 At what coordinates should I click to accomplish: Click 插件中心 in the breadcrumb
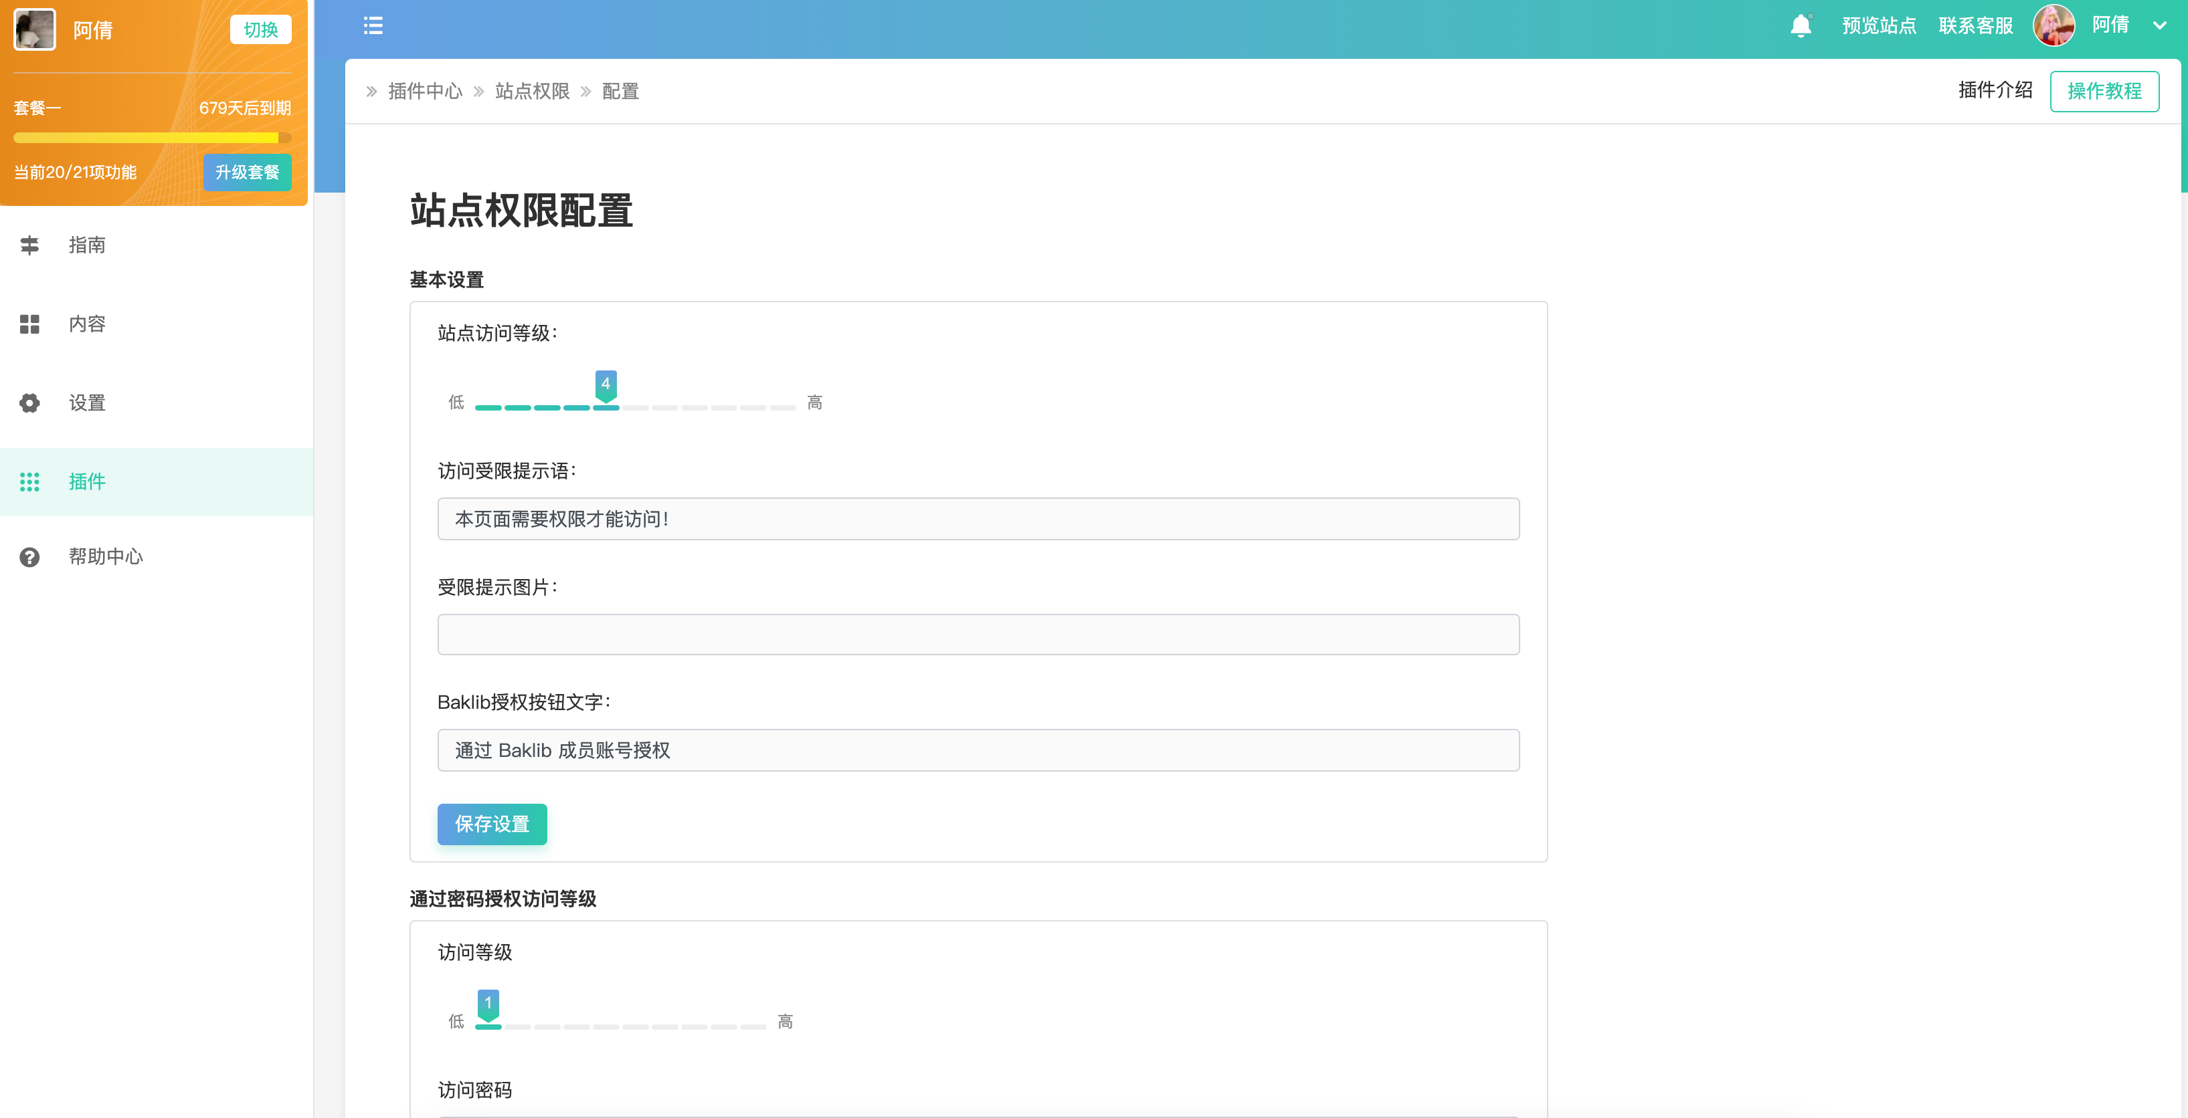pyautogui.click(x=425, y=91)
